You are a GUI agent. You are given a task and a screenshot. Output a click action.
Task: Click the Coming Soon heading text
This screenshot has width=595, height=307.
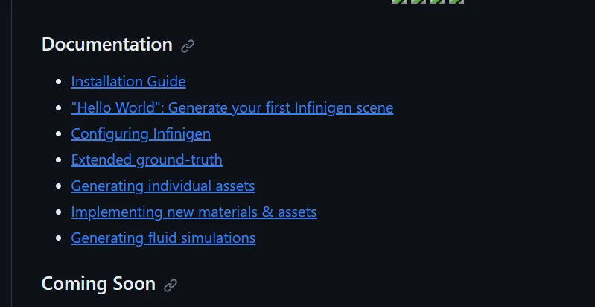point(98,284)
